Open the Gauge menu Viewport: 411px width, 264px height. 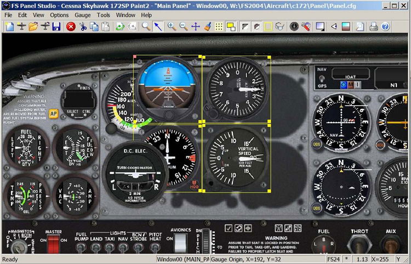[x=83, y=15]
